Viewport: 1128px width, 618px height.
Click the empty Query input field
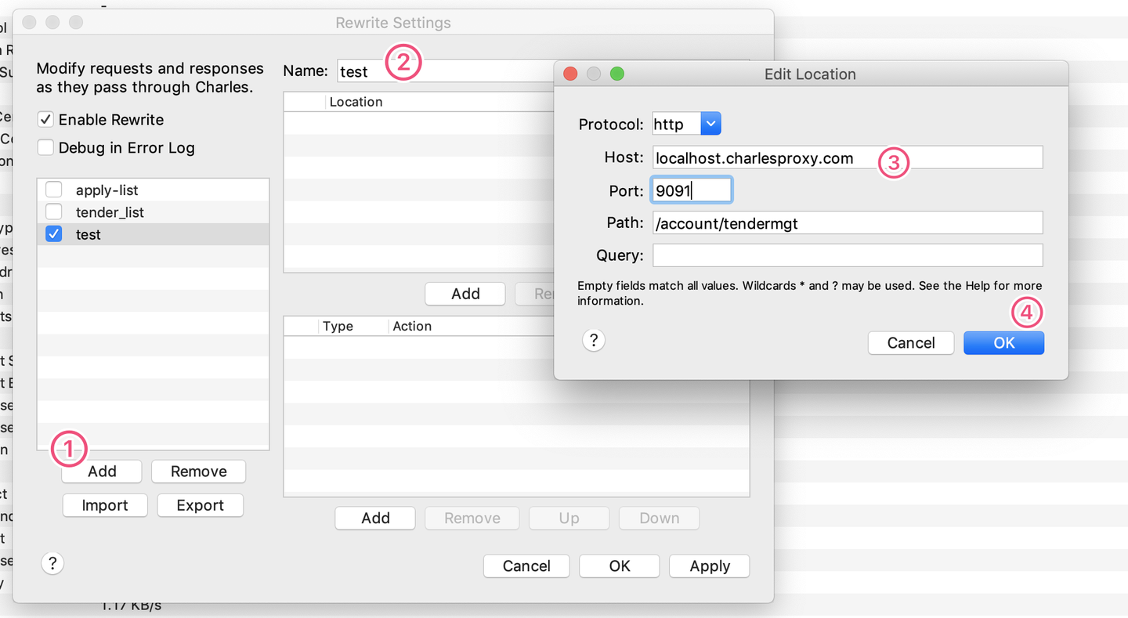pyautogui.click(x=848, y=255)
